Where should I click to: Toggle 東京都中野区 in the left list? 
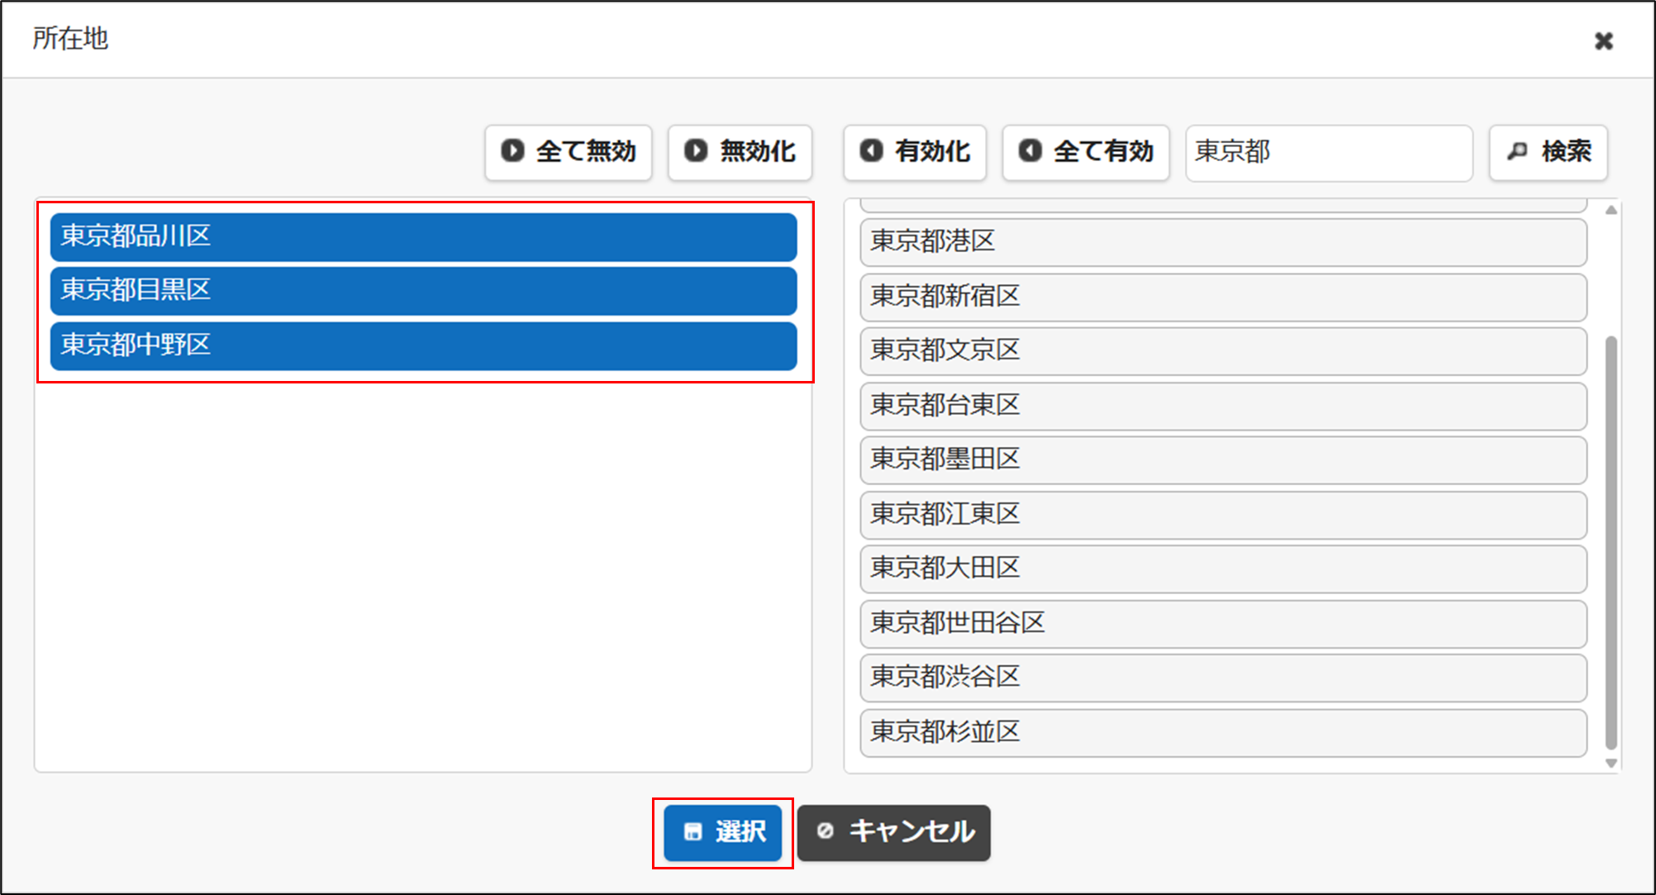pyautogui.click(x=423, y=345)
